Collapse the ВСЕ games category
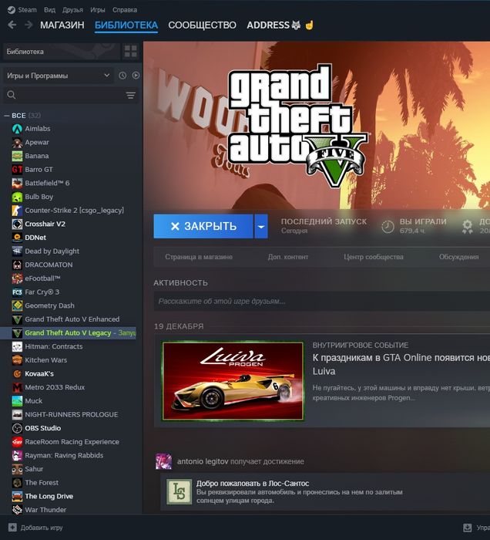Viewport: 490px width, 540px height. pos(6,116)
